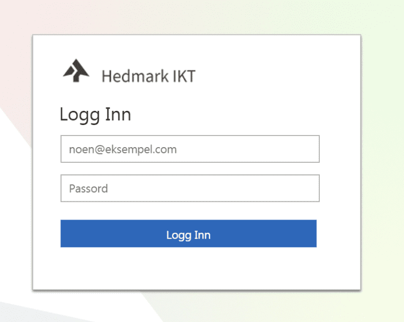Select the password text box
404x322 pixels.
point(190,188)
